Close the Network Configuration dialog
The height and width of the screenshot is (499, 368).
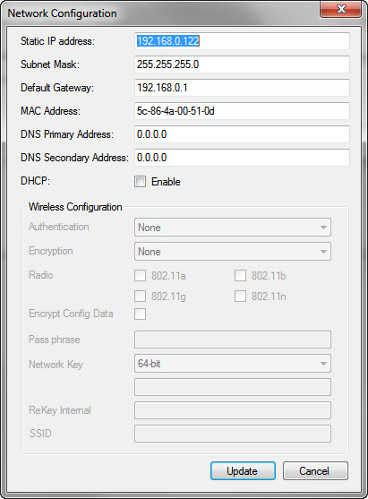340,9
